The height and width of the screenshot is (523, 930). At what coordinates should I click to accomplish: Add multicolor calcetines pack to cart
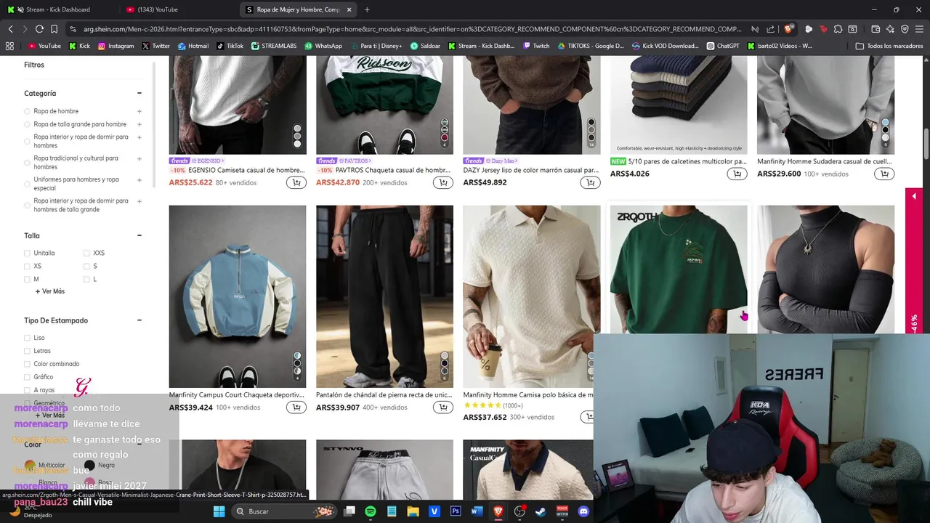(x=737, y=174)
